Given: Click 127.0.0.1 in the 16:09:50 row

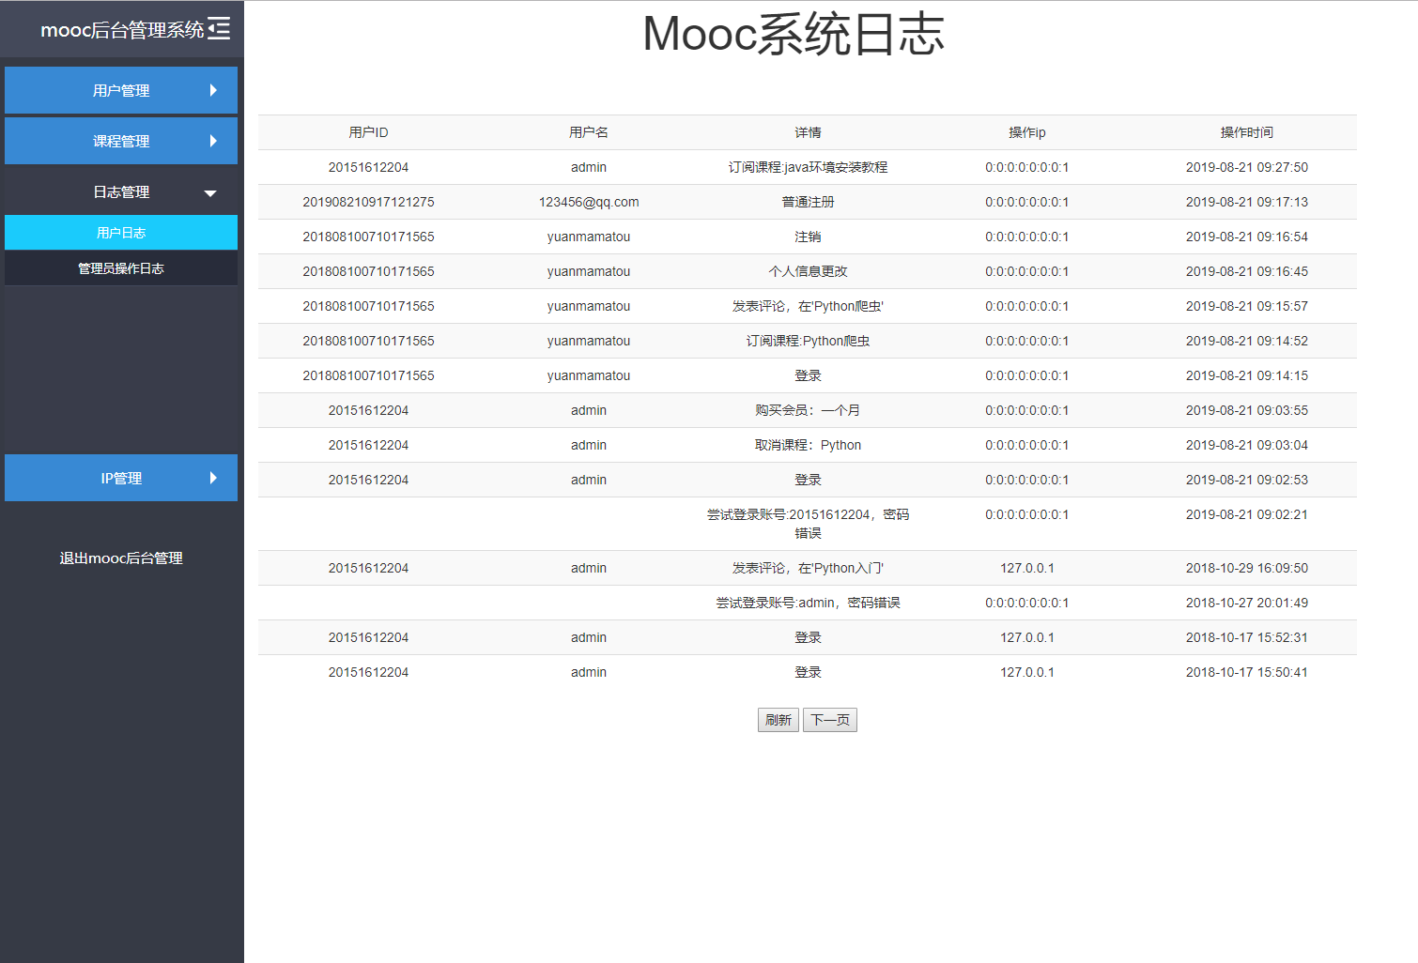Looking at the screenshot, I should pos(1027,568).
